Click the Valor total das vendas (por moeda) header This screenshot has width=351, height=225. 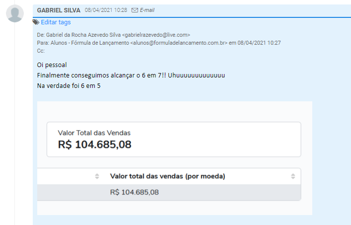tap(168, 176)
